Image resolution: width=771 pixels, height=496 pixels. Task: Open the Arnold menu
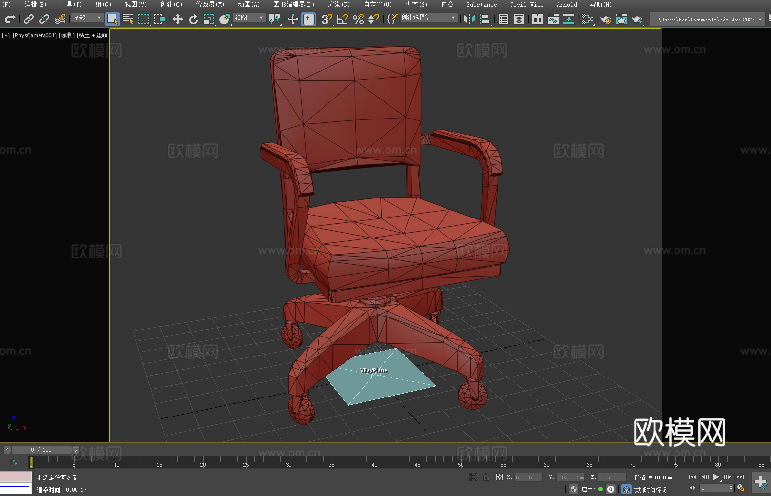point(566,4)
